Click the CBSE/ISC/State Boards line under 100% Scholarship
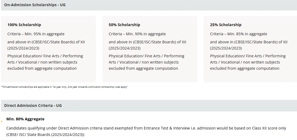The height and width of the screenshot is (140, 297). (46, 42)
